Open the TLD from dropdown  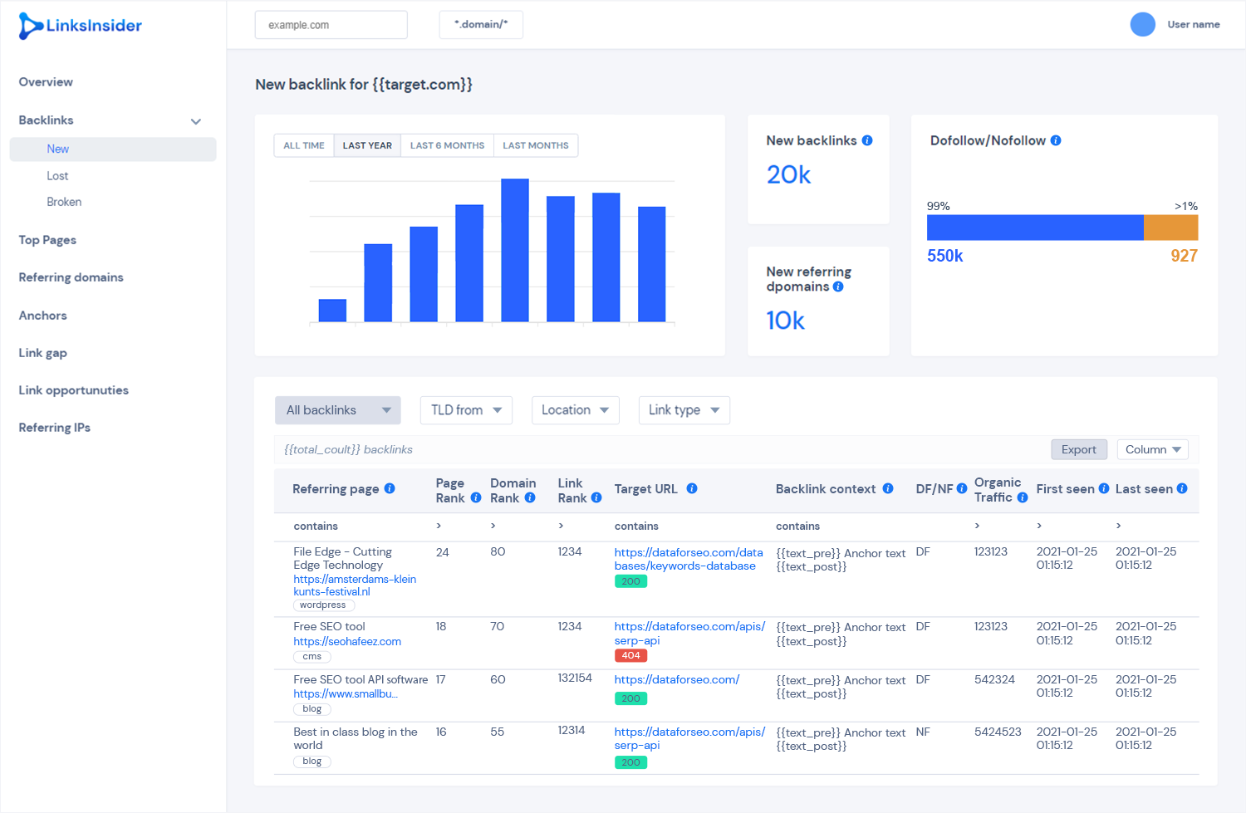(x=466, y=410)
